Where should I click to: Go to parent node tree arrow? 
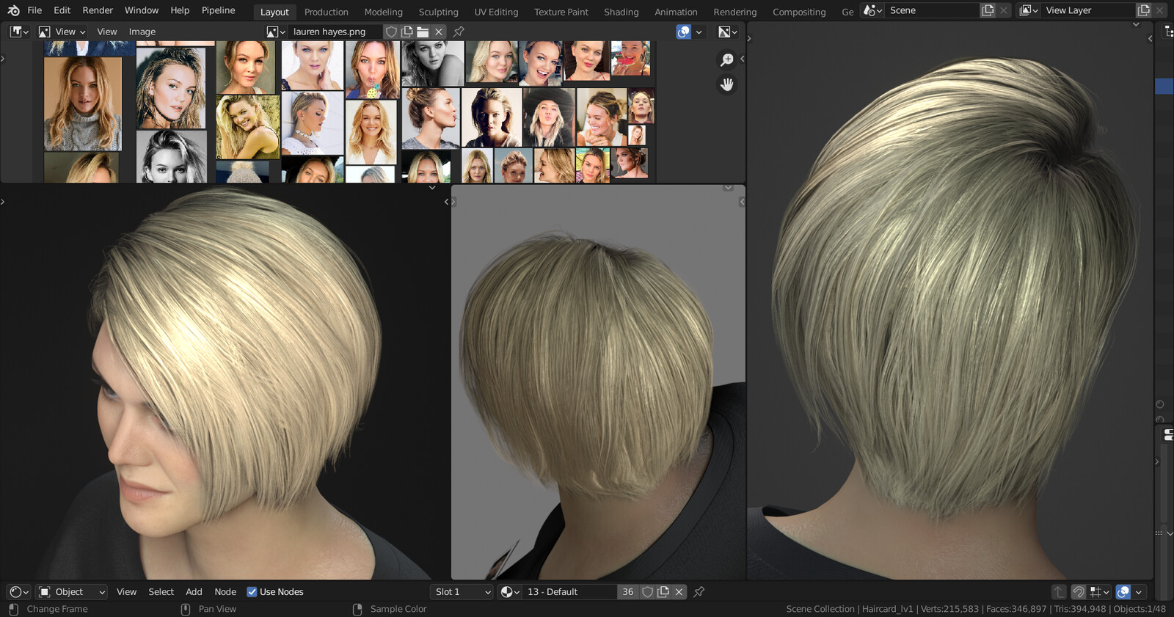[1058, 592]
